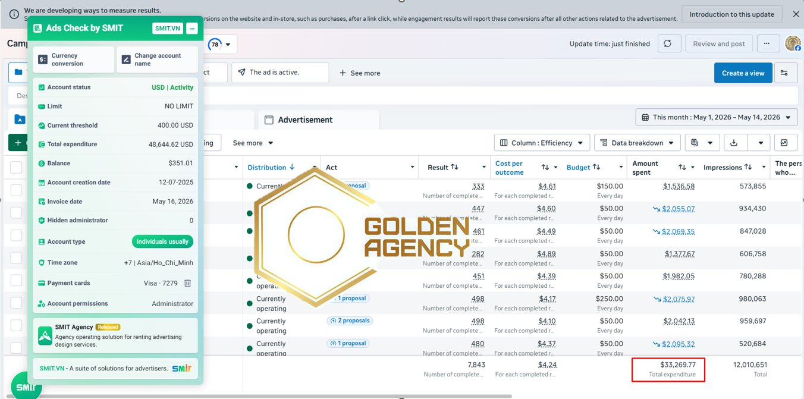Tick checkbox for the $2,075.97 row
This screenshot has width=804, height=399.
16,303
